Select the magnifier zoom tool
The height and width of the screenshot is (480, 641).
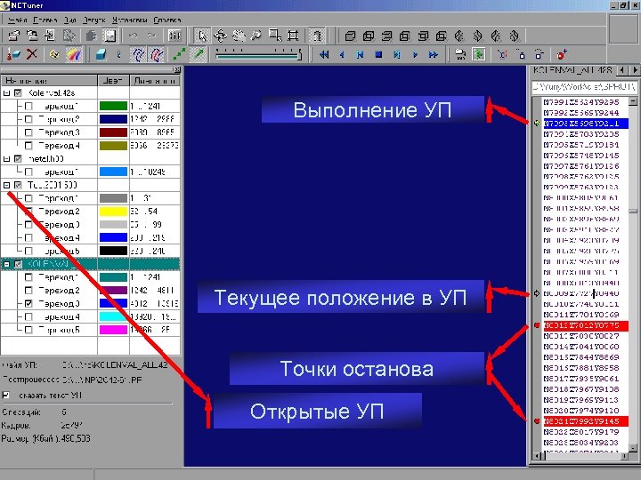pos(256,36)
